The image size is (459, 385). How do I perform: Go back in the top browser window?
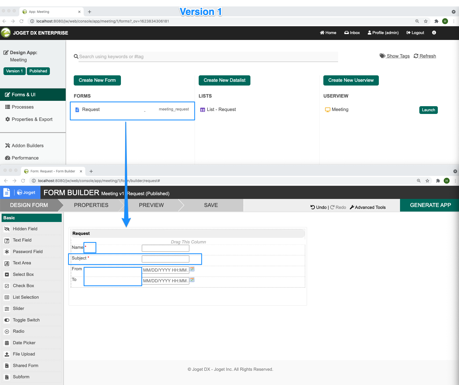coord(4,21)
